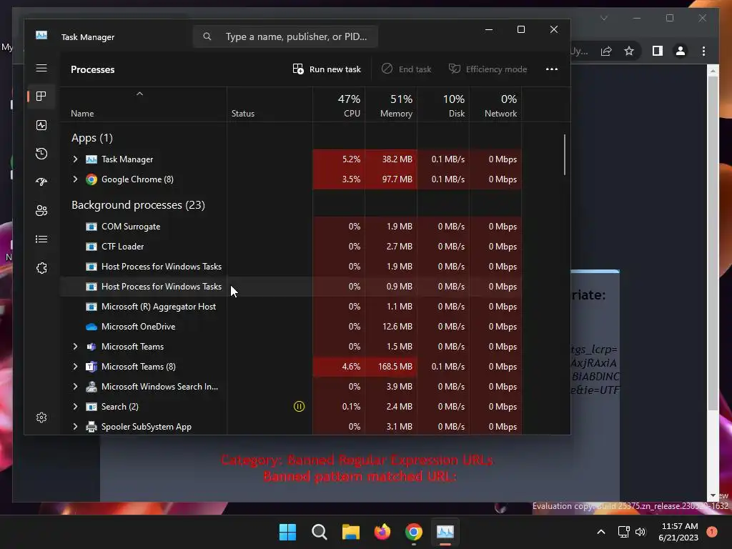This screenshot has width=732, height=549.
Task: Open taskbar Search icon
Action: click(x=320, y=532)
